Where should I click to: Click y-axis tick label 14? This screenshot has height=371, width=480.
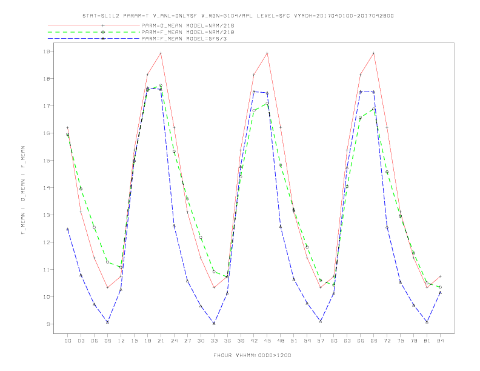46,188
